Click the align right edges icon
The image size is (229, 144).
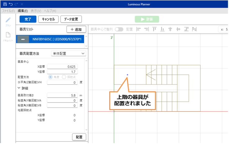(146, 29)
